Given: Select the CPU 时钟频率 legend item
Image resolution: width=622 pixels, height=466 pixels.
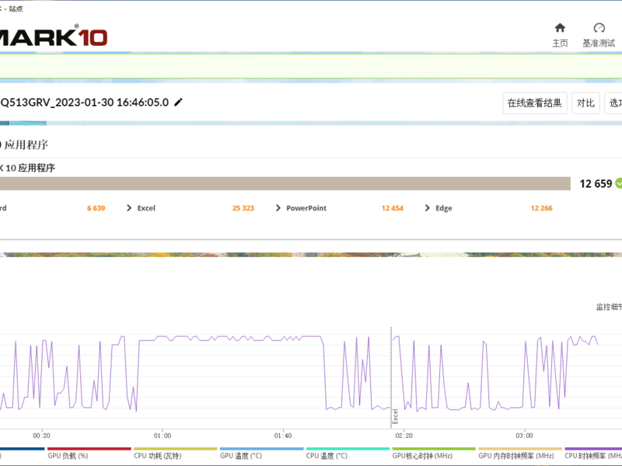Looking at the screenshot, I should [593, 456].
